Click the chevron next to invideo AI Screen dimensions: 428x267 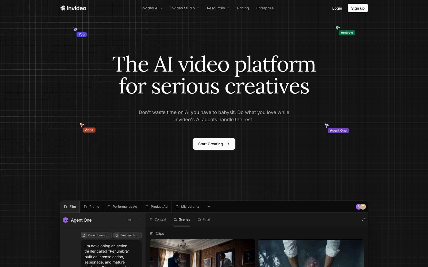click(162, 8)
